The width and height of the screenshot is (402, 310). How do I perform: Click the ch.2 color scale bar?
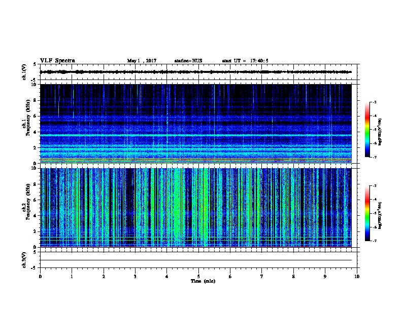(x=367, y=213)
